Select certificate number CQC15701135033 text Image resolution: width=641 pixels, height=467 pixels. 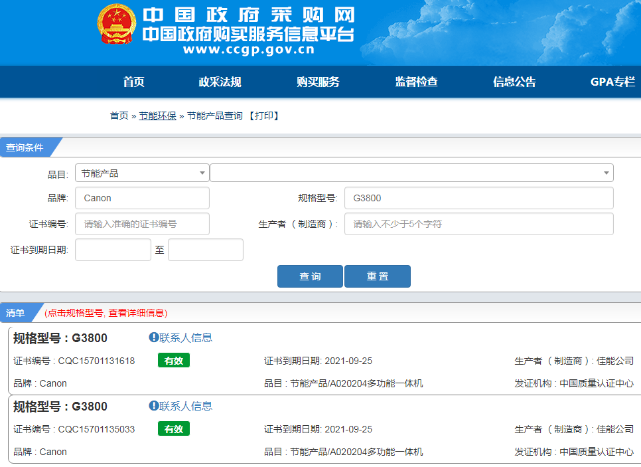(x=96, y=429)
